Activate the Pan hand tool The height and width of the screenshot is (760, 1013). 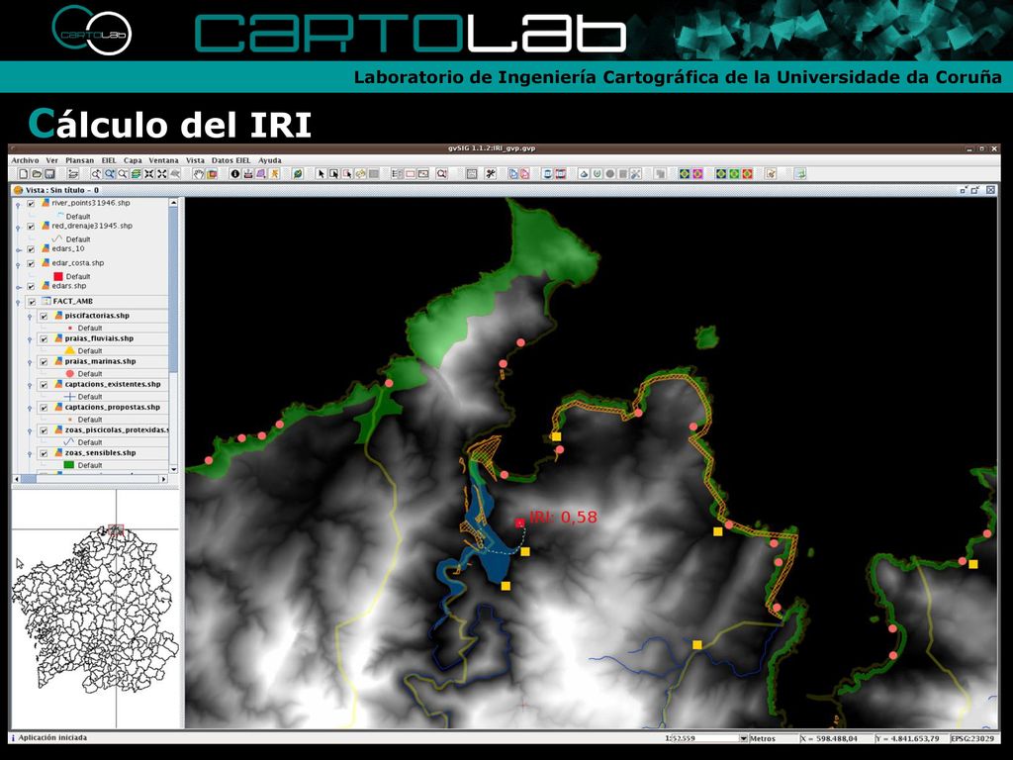[x=199, y=174]
